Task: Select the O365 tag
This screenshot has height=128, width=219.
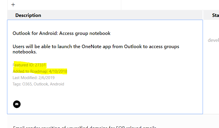Action: tap(27, 84)
